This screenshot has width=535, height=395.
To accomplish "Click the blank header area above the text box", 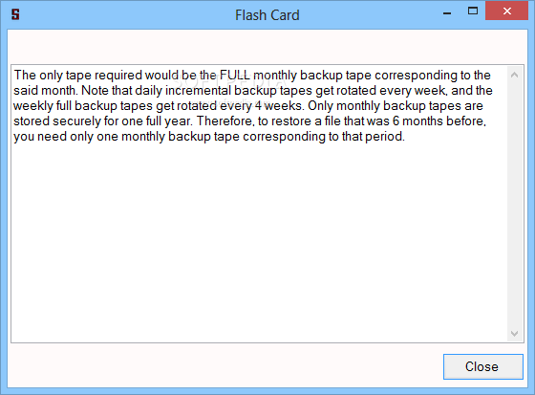I will coord(267,47).
